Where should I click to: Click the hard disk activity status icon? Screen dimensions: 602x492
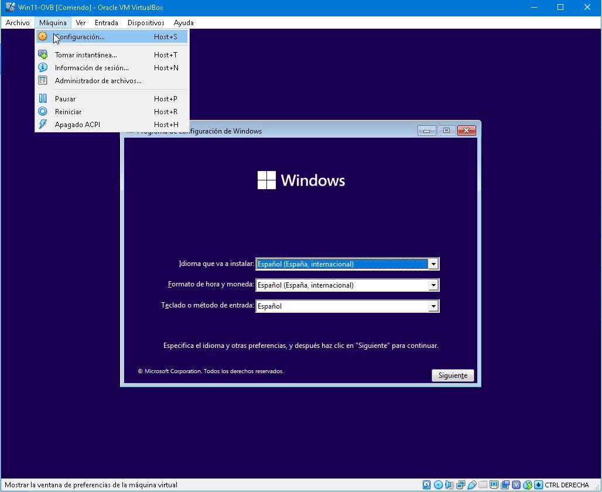(427, 485)
